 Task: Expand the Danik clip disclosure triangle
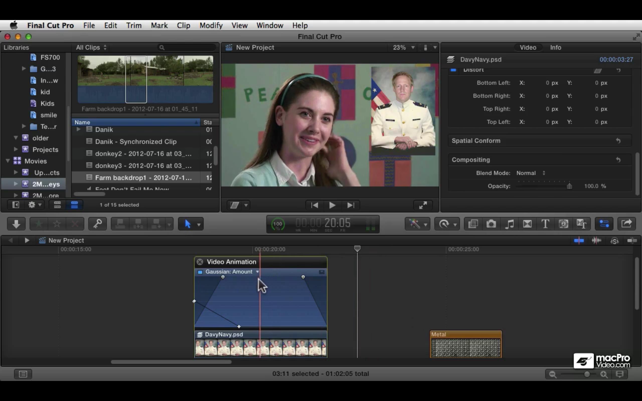(x=78, y=129)
